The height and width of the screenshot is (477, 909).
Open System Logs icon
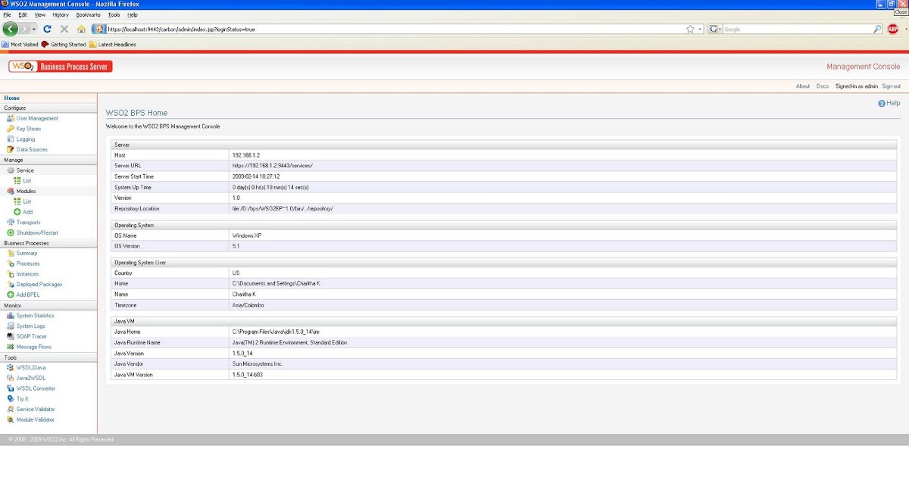(10, 326)
